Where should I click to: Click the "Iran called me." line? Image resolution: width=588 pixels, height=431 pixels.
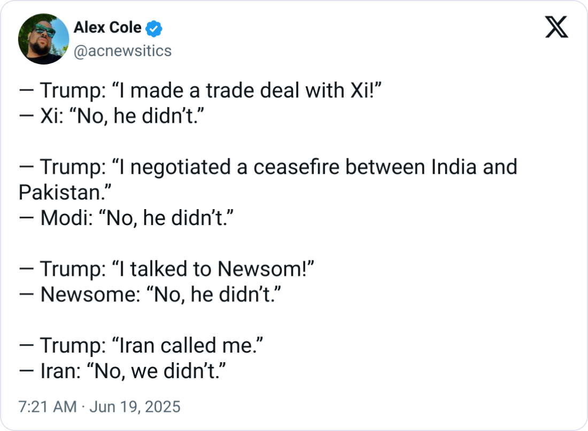pos(141,345)
